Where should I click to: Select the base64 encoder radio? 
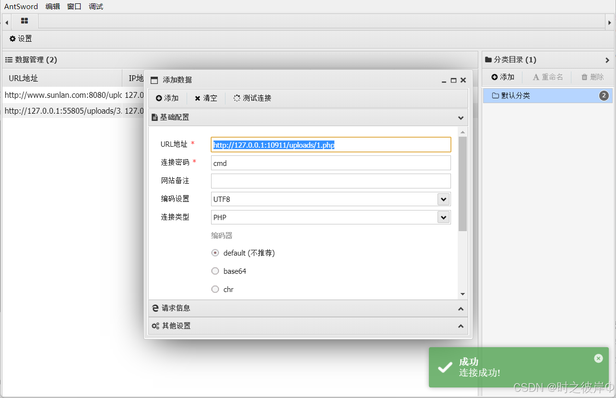(x=215, y=271)
